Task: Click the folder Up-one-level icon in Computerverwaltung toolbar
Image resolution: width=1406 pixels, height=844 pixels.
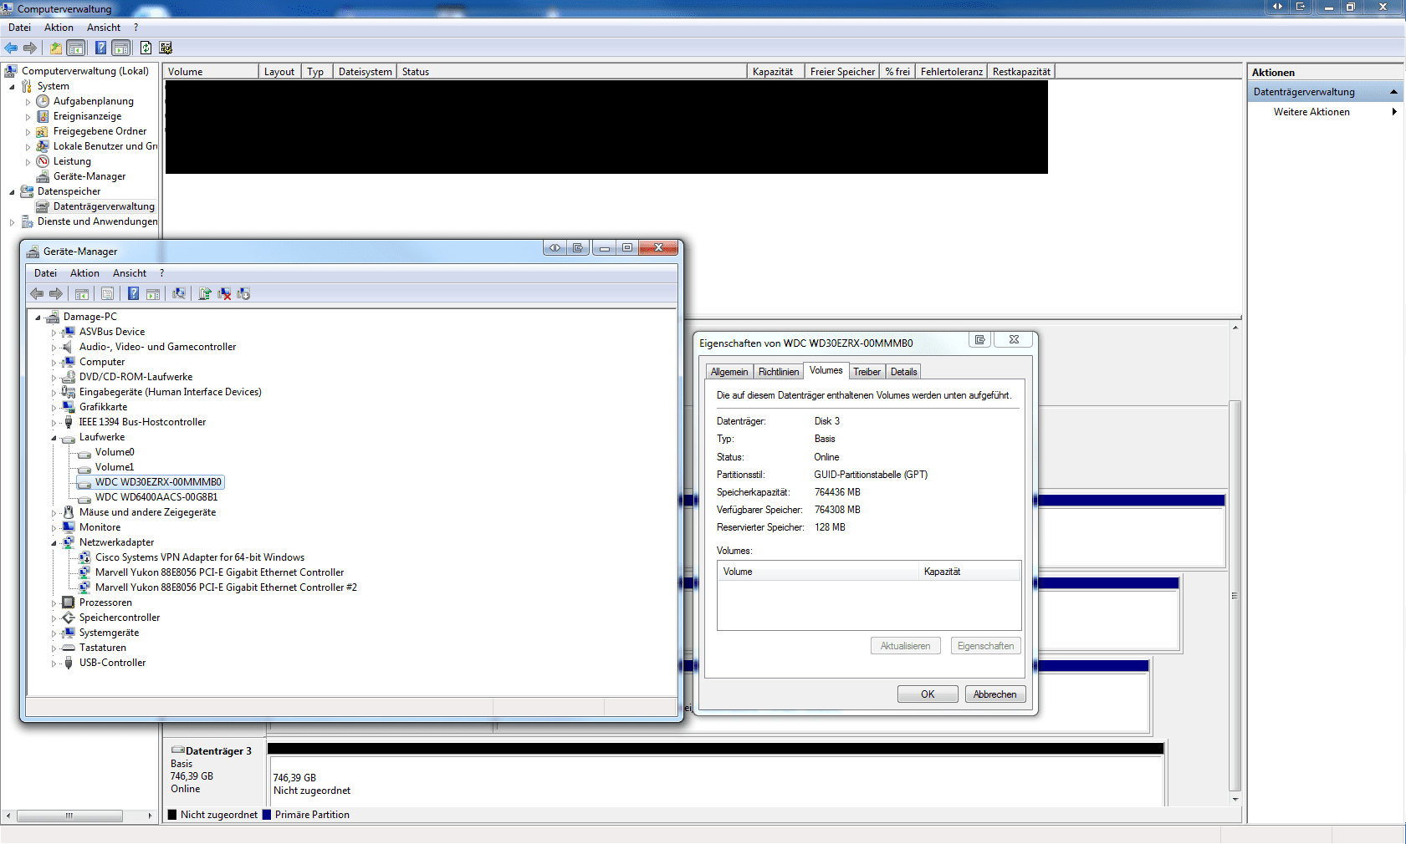Action: click(55, 48)
